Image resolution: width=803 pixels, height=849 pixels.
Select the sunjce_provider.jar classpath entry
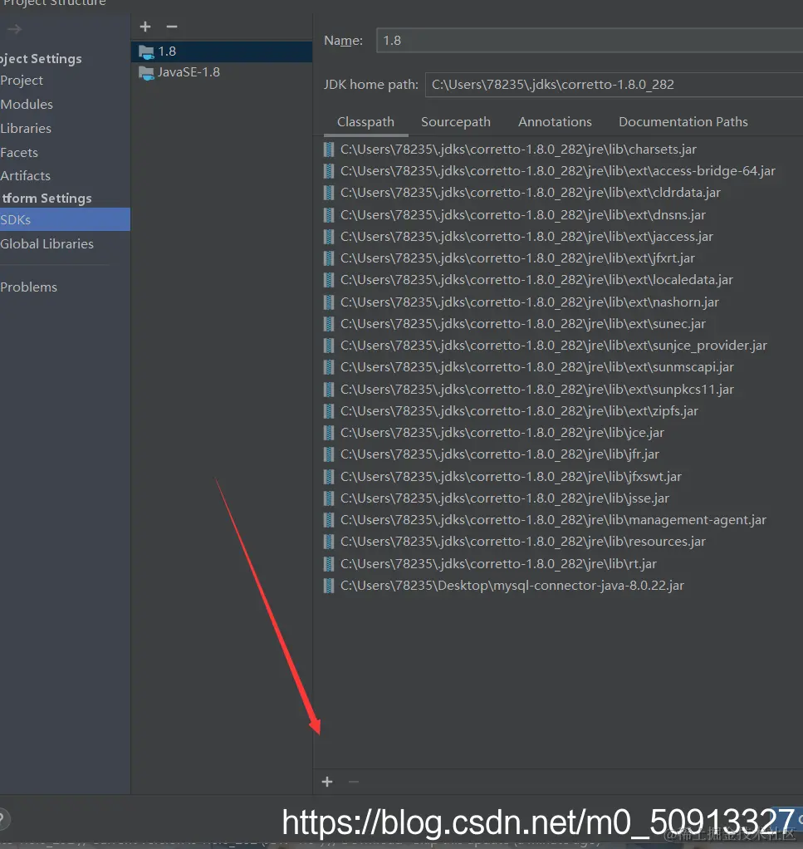pos(554,346)
